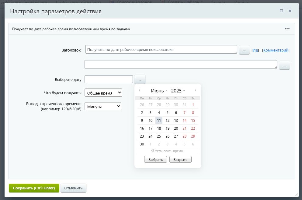The height and width of the screenshot is (200, 302).
Task: Open the 'Общее время' dropdown
Action: point(103,92)
